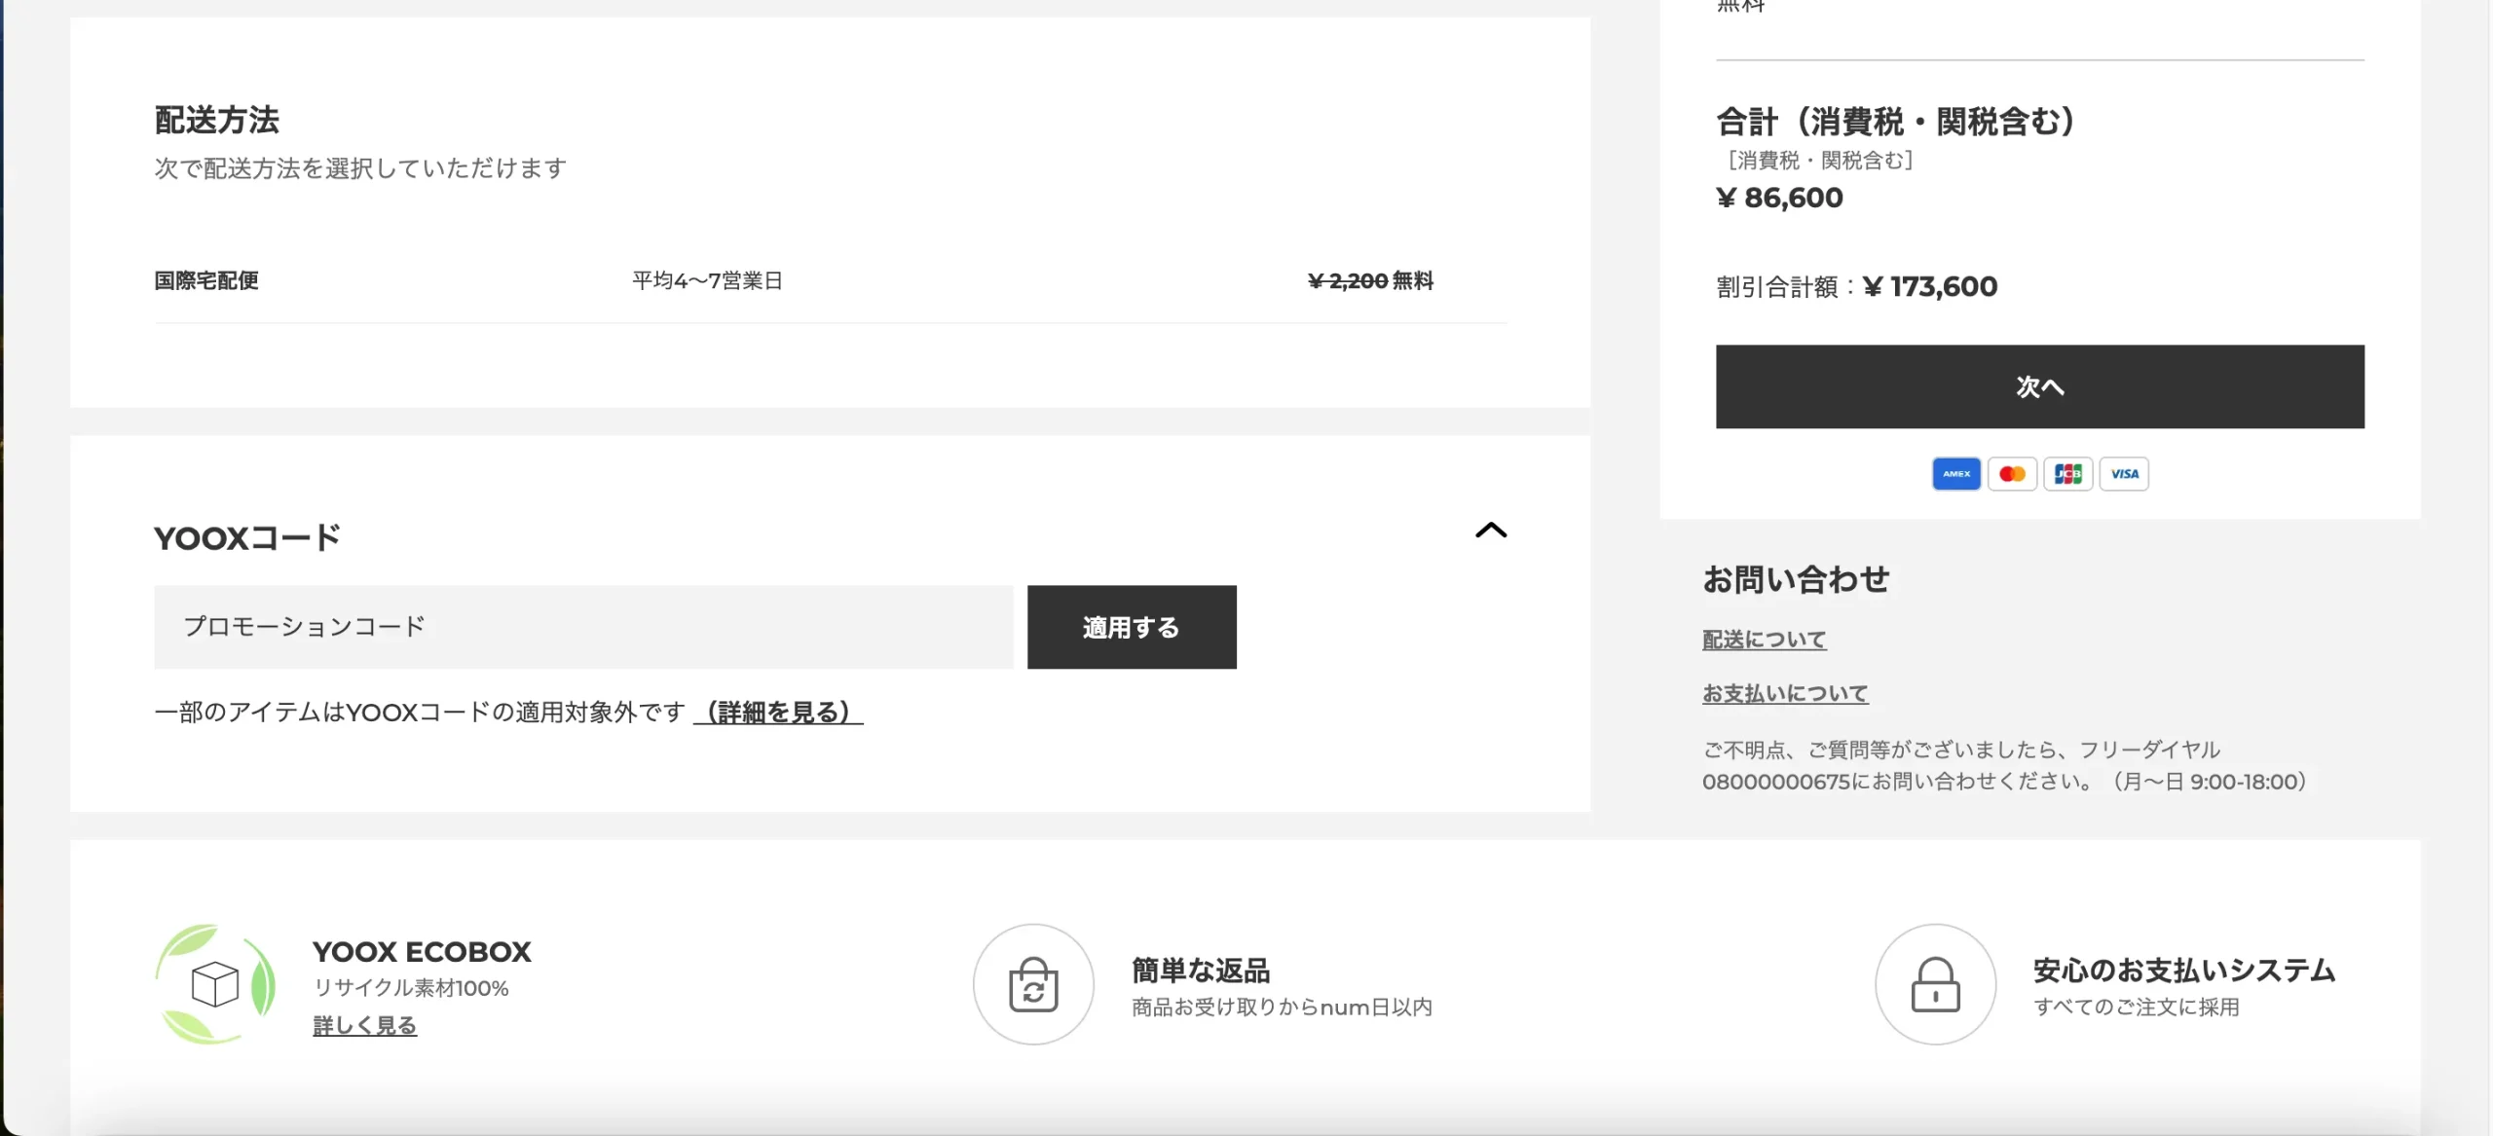Click the 安心のお支払いシステム title
The height and width of the screenshot is (1136, 2493).
click(2184, 970)
